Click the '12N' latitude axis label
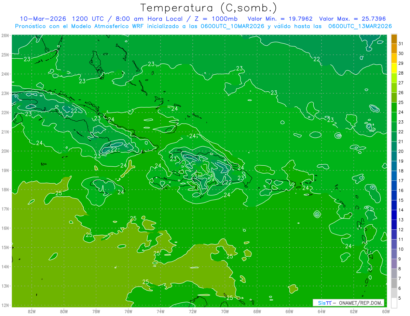The image size is (410, 316). pos(5,305)
